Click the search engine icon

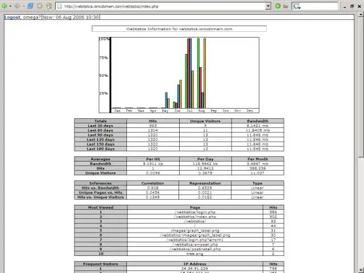(x=296, y=6)
